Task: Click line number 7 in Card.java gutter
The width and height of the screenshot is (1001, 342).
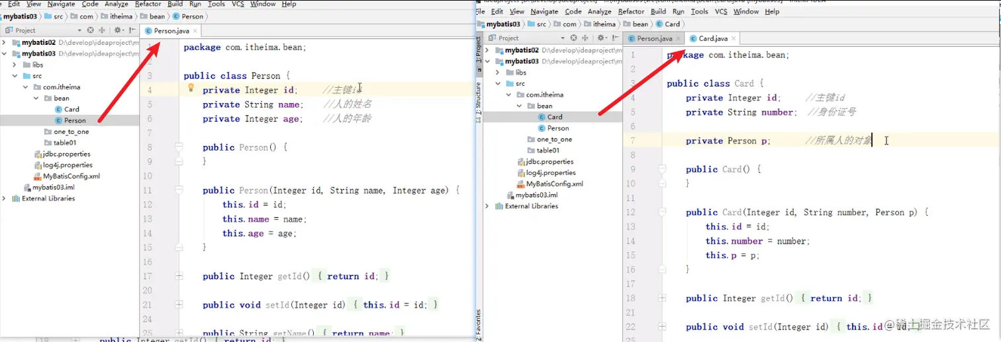Action: click(x=633, y=141)
